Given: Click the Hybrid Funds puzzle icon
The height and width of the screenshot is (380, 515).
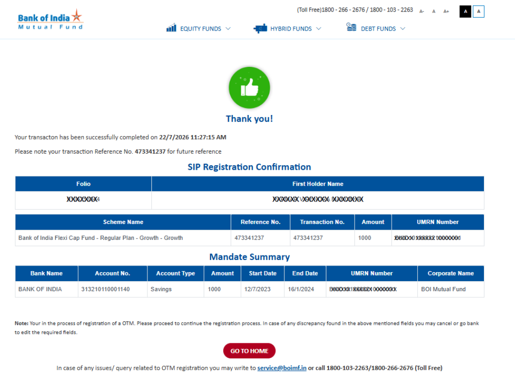Looking at the screenshot, I should click(260, 29).
